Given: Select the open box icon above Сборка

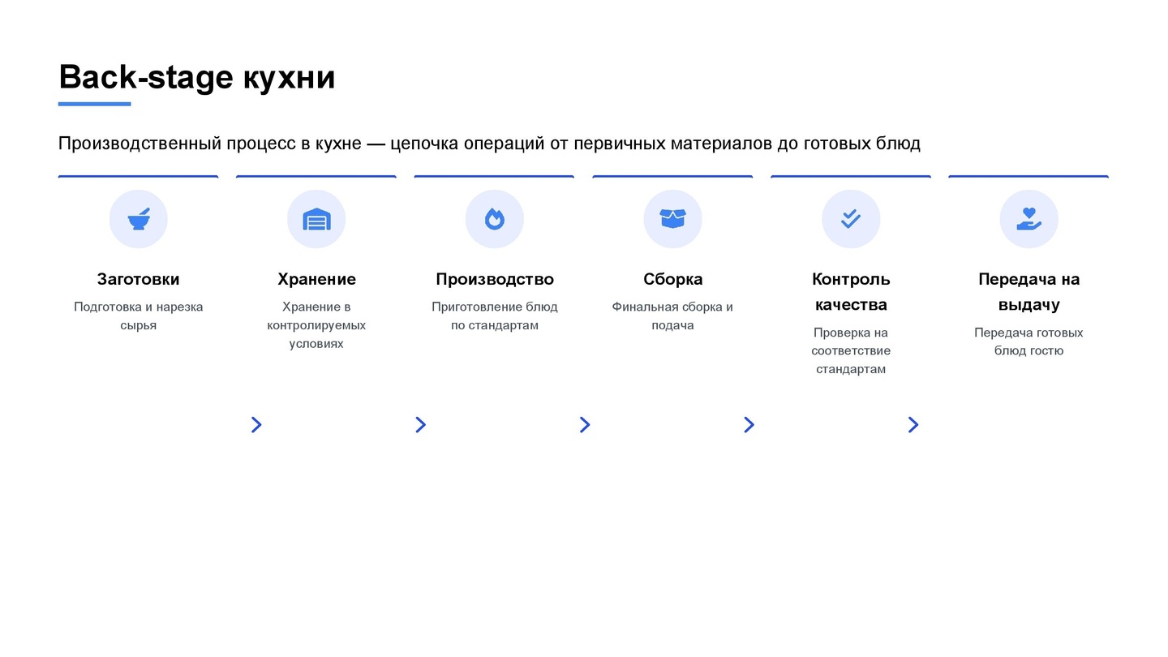Looking at the screenshot, I should click(x=672, y=219).
